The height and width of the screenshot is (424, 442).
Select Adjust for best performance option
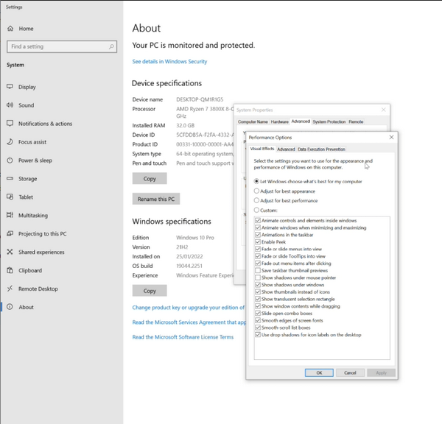pos(257,200)
